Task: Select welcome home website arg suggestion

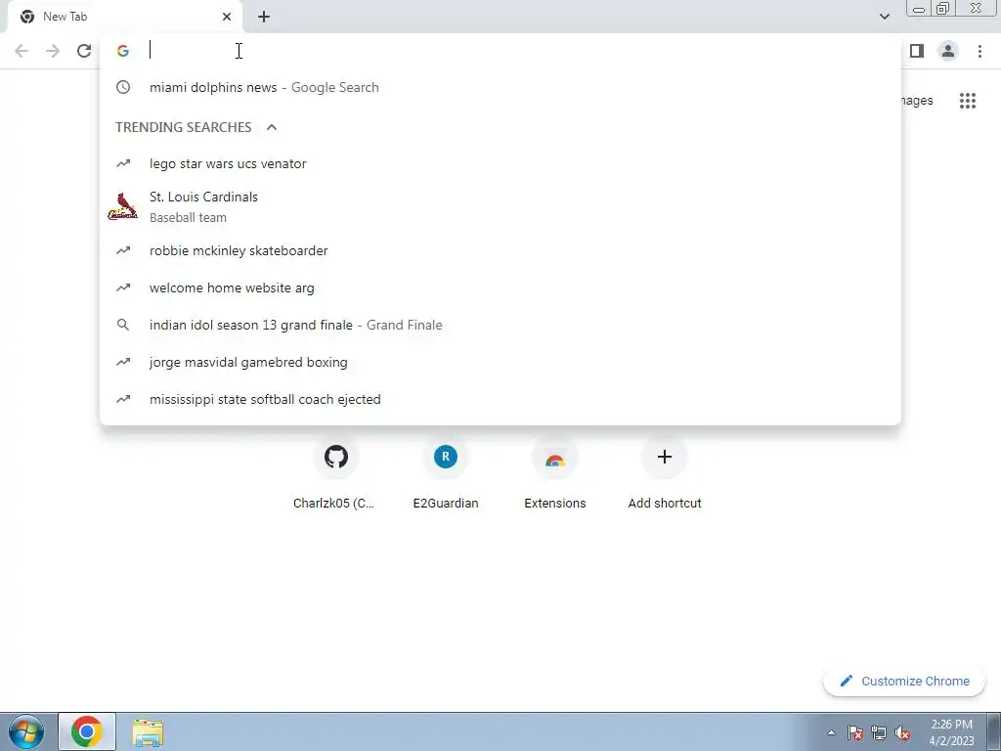Action: pyautogui.click(x=500, y=288)
